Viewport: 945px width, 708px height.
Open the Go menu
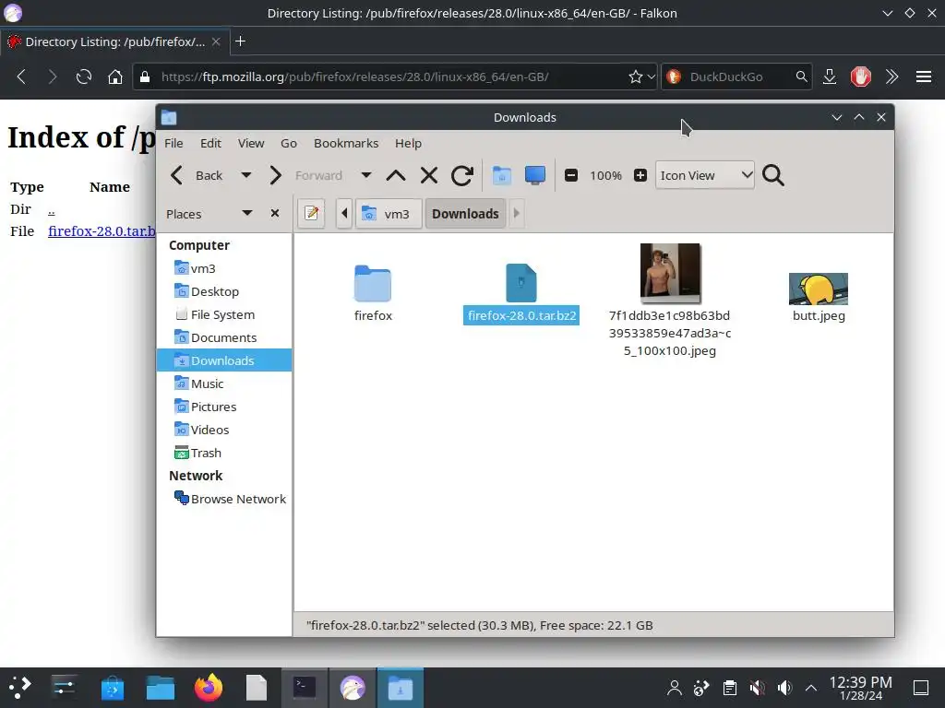pos(289,143)
